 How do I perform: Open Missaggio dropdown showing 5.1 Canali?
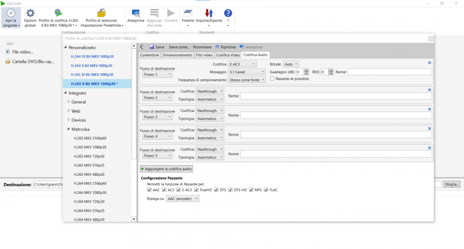246,72
